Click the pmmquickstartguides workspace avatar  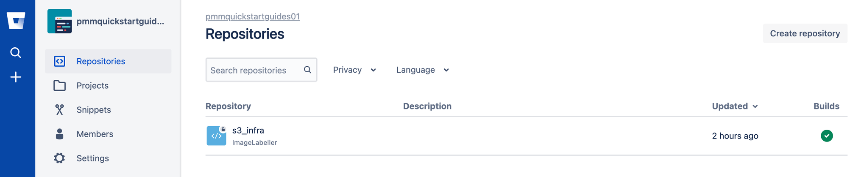[59, 21]
